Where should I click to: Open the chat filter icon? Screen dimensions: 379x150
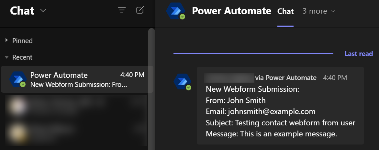point(122,10)
